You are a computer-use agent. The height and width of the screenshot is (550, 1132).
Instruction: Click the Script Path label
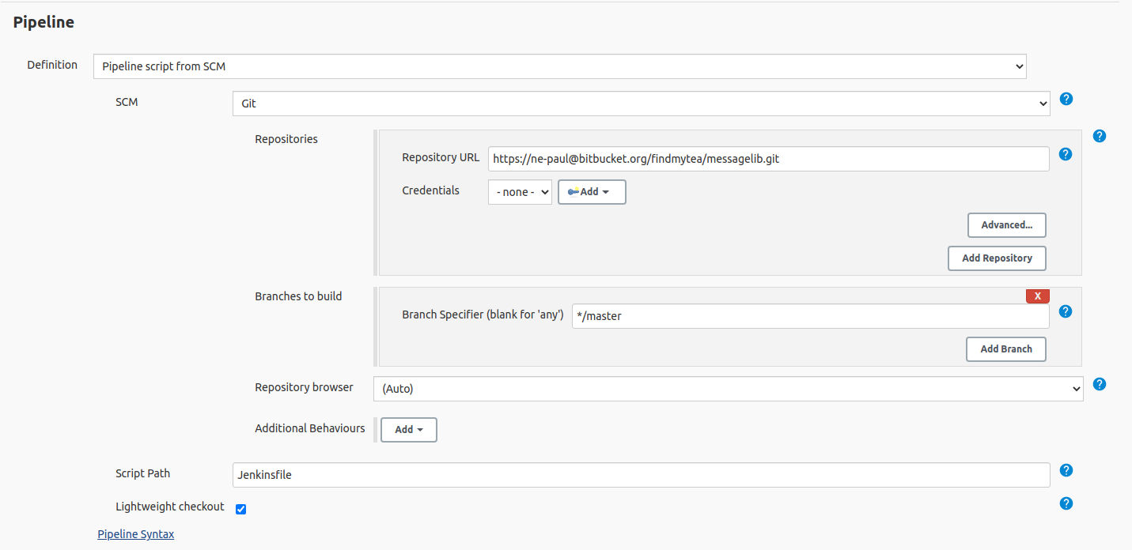pos(143,473)
